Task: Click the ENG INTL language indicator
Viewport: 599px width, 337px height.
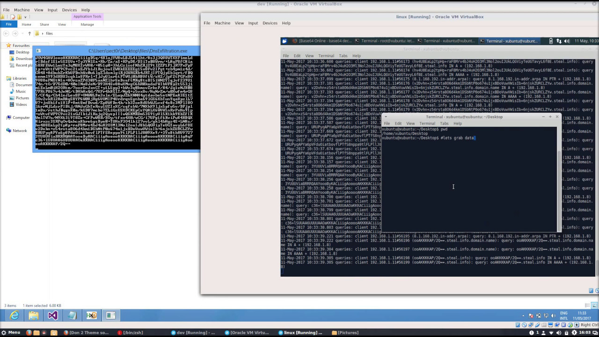Action: [x=563, y=315]
